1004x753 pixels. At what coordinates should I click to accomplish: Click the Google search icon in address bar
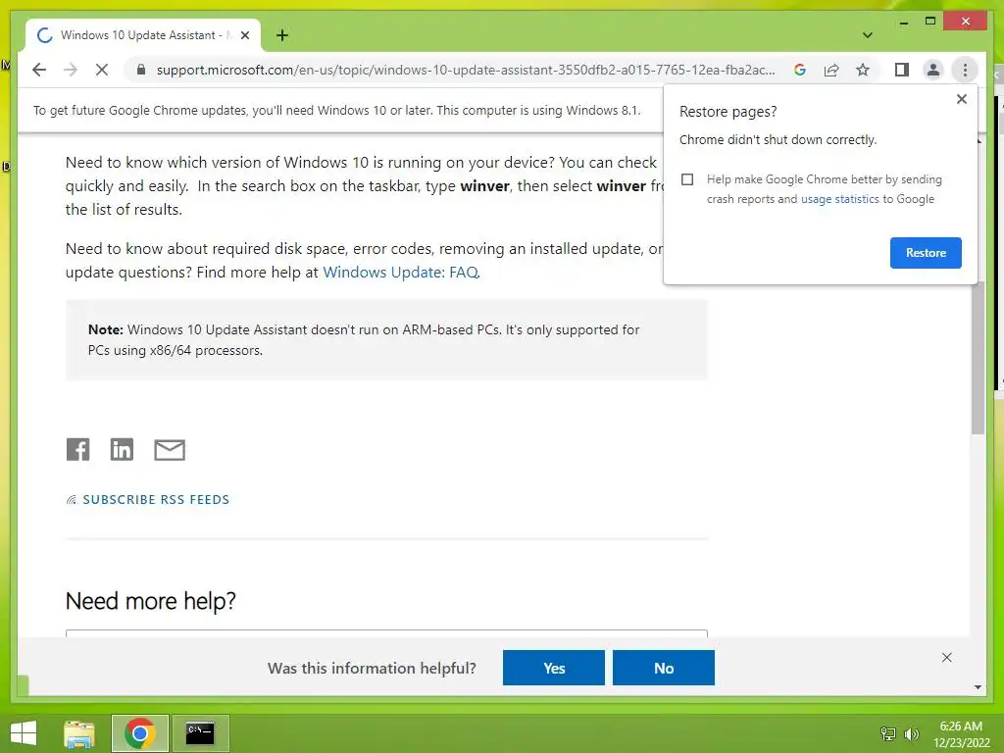tap(800, 70)
